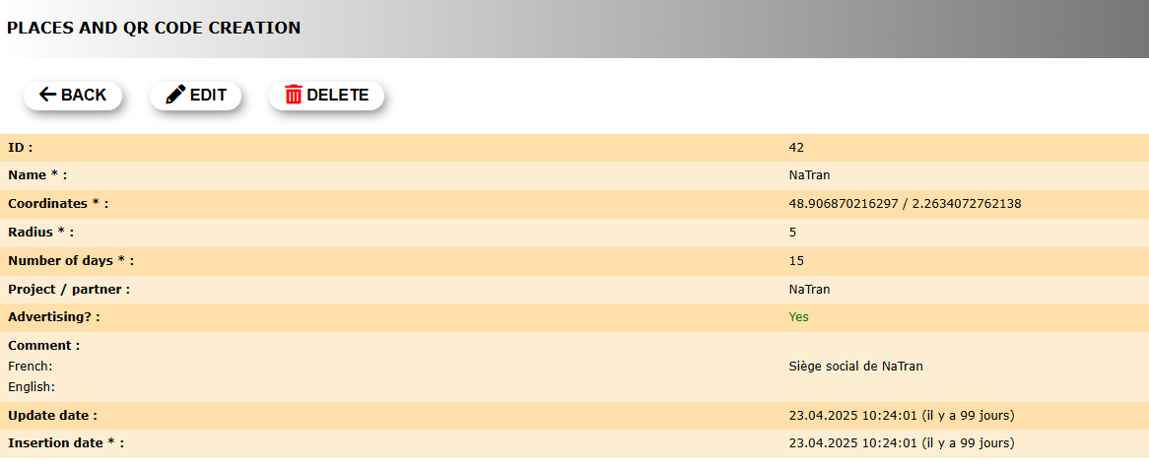Image resolution: width=1149 pixels, height=470 pixels.
Task: Click the 'English:' comment sub-label
Action: coord(32,387)
